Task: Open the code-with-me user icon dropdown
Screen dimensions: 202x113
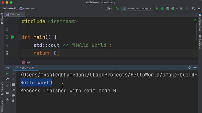Action: [x=109, y=8]
